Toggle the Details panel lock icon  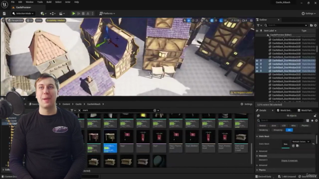coord(315,116)
